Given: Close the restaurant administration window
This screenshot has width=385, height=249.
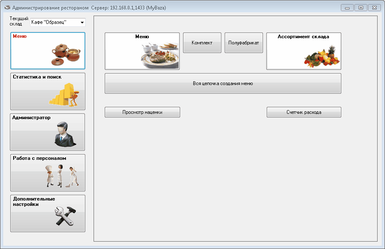Looking at the screenshot, I should pyautogui.click(x=374, y=8).
